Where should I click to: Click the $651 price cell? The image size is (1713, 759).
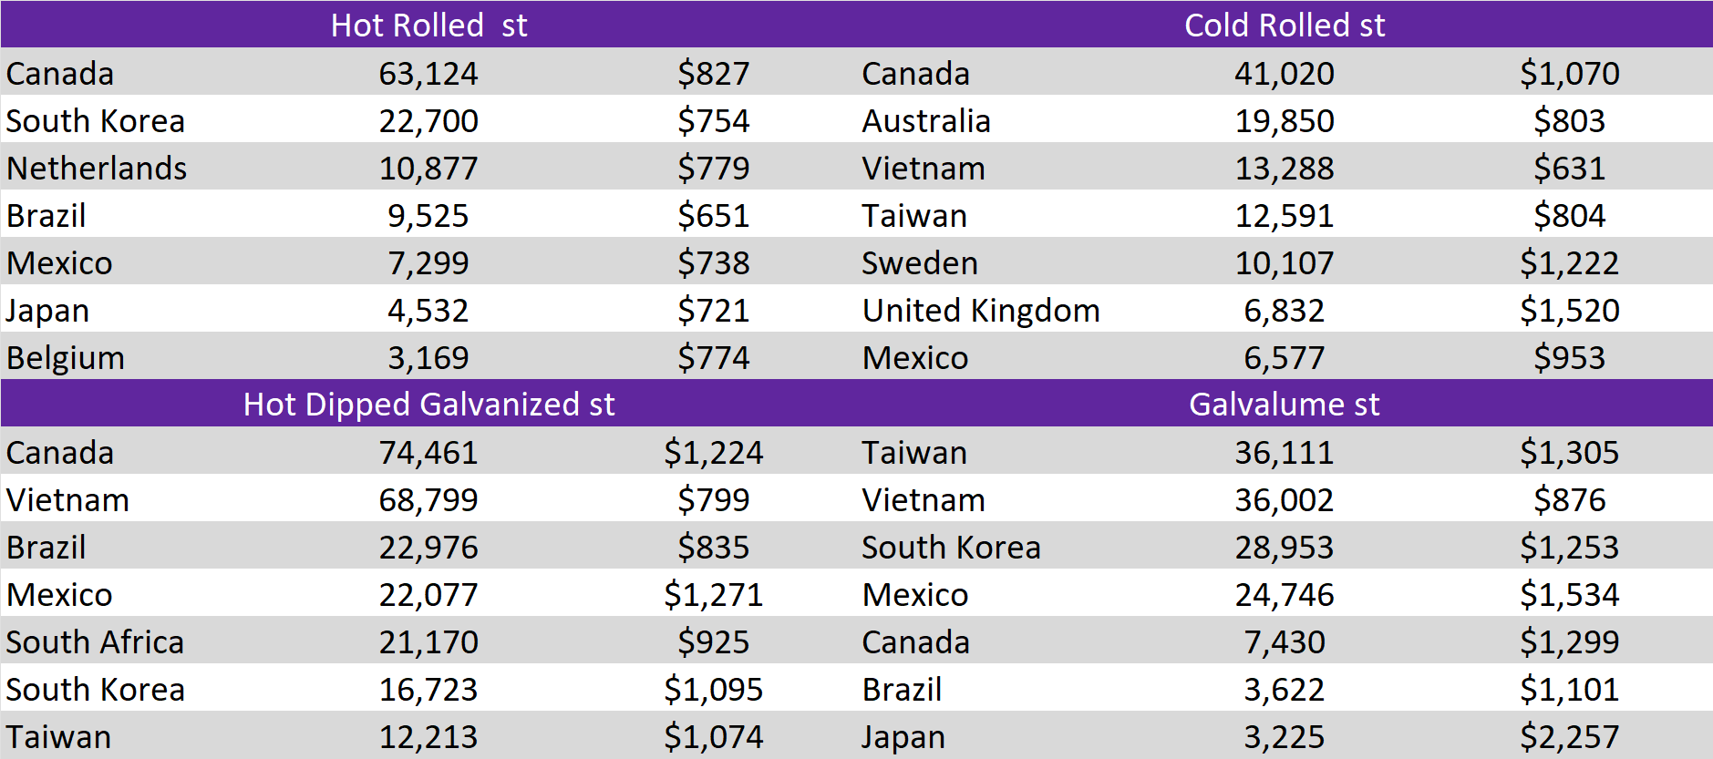713,216
